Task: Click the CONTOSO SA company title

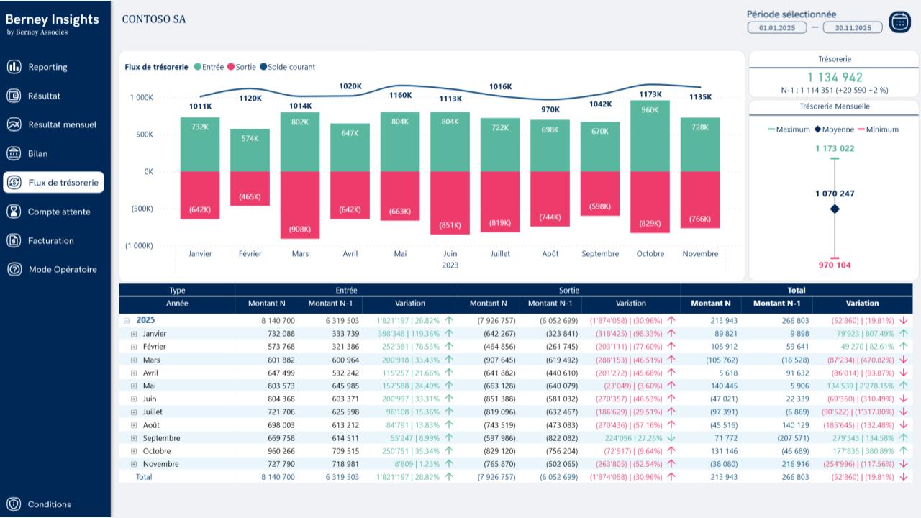Action: click(154, 19)
